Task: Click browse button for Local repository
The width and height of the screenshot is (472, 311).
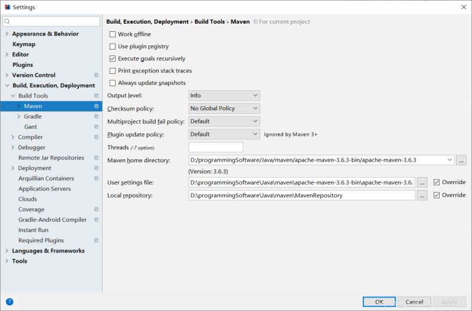Action: (x=422, y=195)
